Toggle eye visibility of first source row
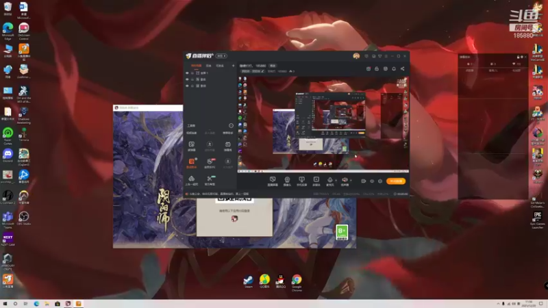The height and width of the screenshot is (308, 548). 187,73
